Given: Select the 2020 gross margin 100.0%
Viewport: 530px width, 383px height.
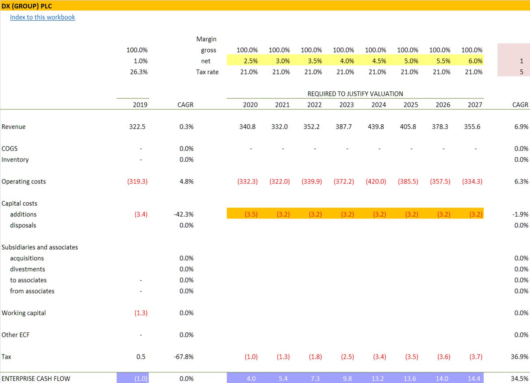Looking at the screenshot, I should (x=247, y=50).
